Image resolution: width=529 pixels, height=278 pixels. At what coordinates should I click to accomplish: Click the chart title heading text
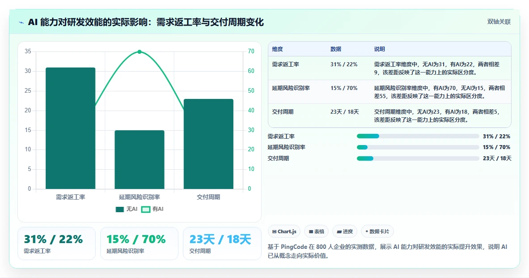coord(146,22)
